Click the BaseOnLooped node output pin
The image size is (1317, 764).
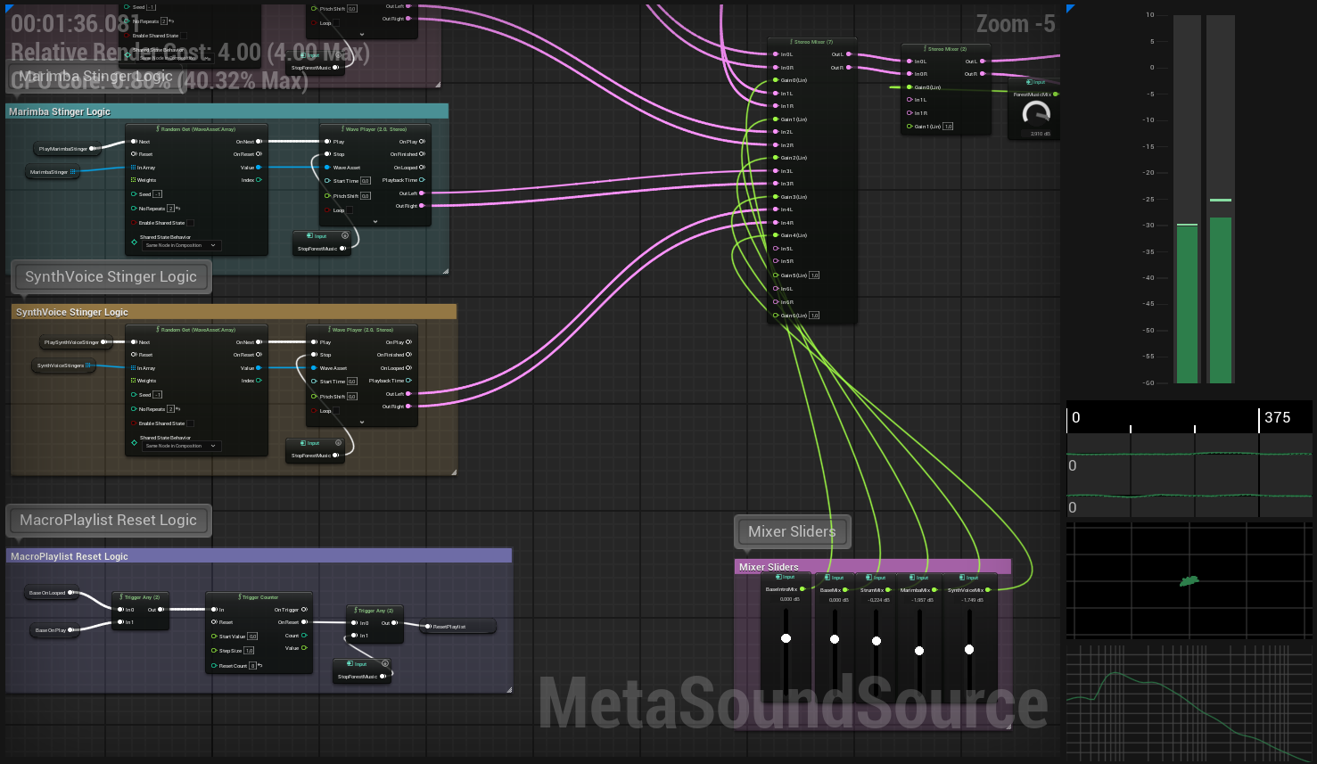click(72, 592)
